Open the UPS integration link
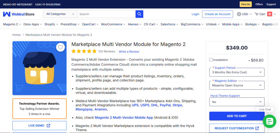Image resolution: width=280 pixels, height=133 pixels. (135, 105)
